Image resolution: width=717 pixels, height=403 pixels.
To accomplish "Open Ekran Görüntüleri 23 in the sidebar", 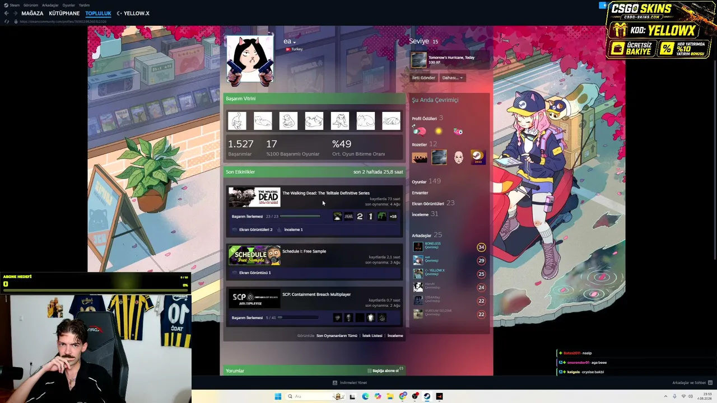I will pyautogui.click(x=433, y=204).
